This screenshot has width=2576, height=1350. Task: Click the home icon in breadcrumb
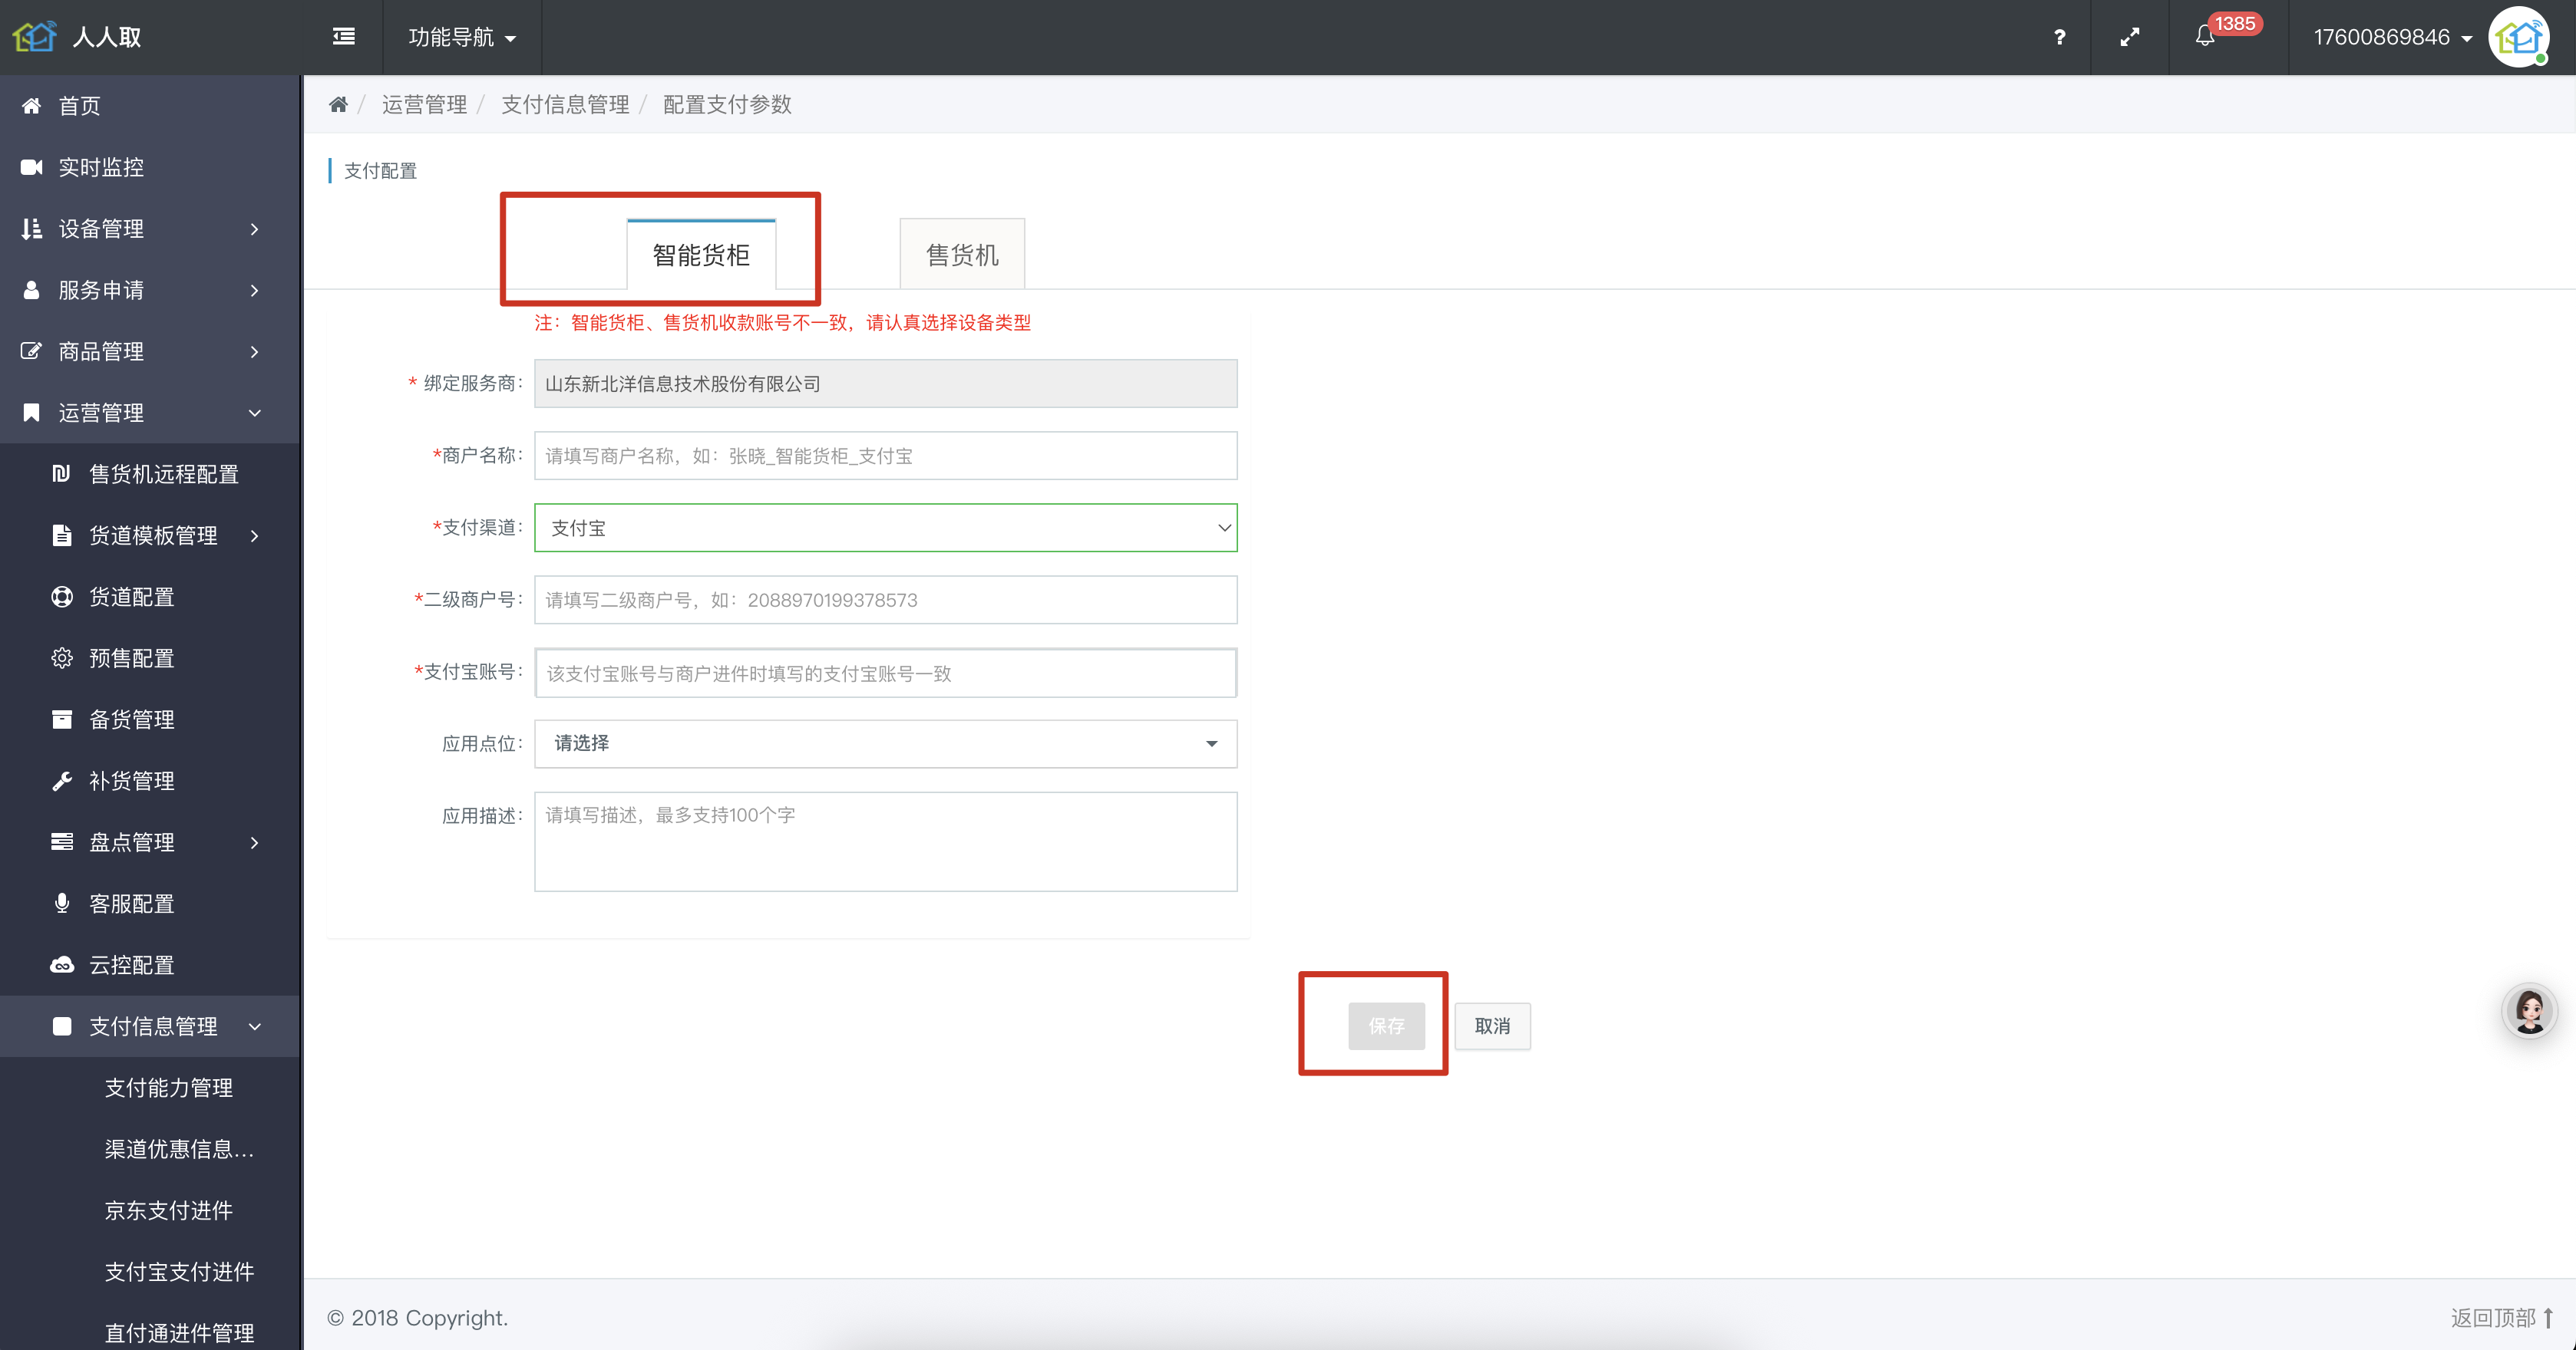[338, 105]
